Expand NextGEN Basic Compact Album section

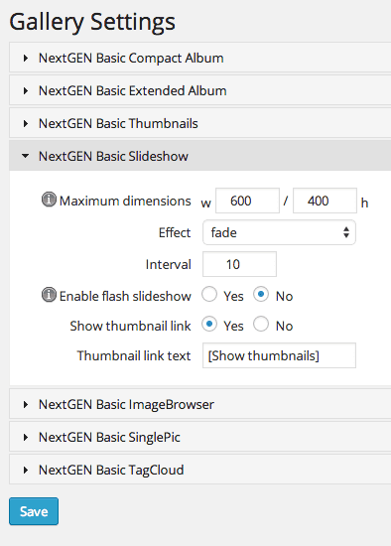(200, 58)
